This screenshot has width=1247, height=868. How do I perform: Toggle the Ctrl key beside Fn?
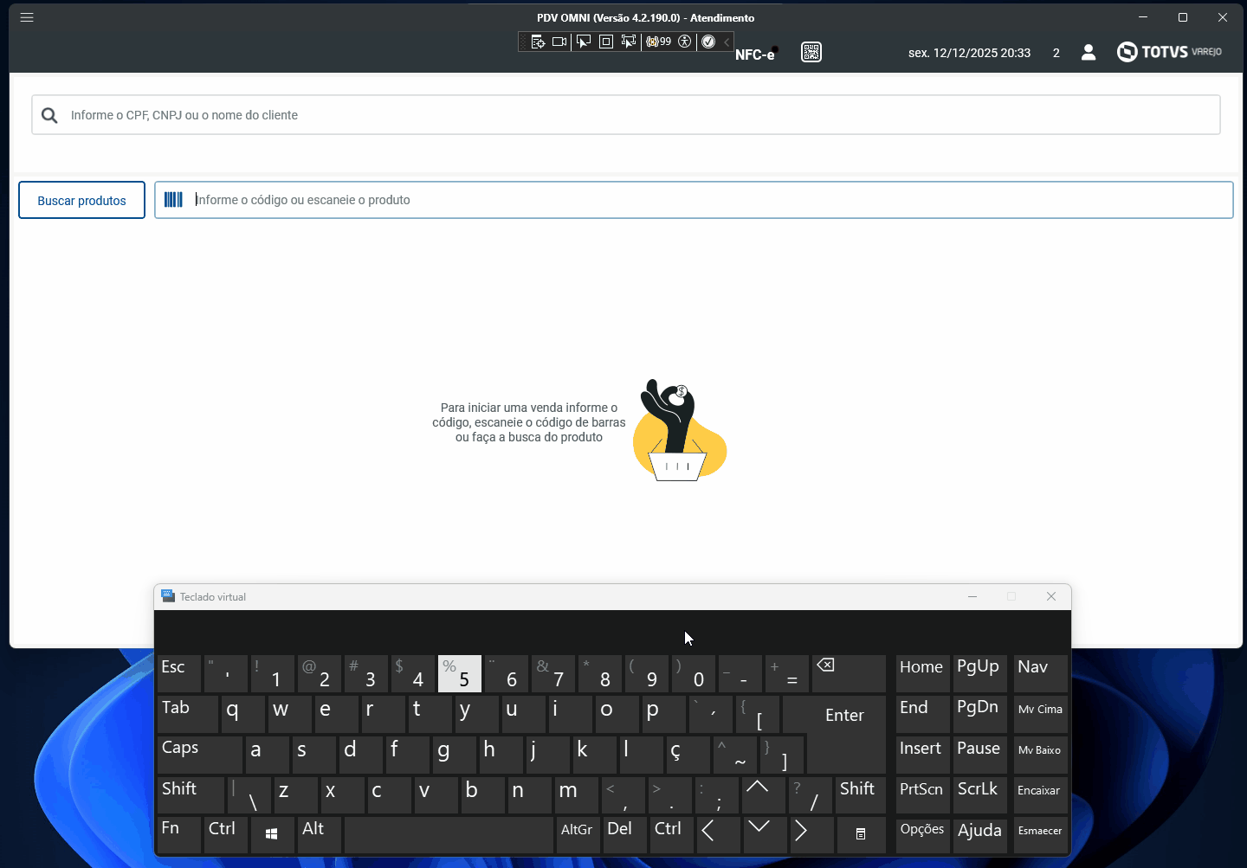pos(226,834)
